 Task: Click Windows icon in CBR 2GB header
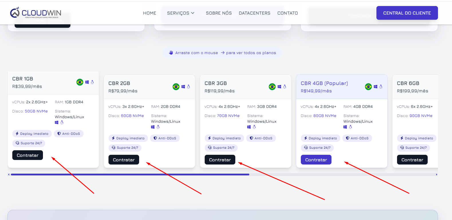(x=183, y=87)
